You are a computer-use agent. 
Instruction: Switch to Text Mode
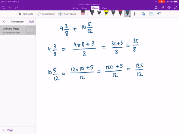[x=26, y=14]
